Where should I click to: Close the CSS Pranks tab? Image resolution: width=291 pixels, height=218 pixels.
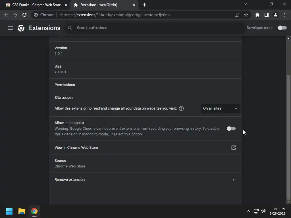click(66, 5)
